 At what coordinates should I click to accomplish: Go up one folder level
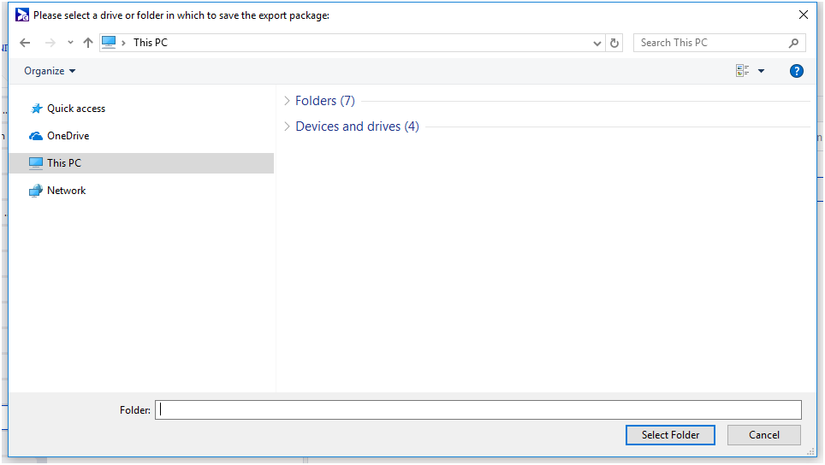[88, 43]
